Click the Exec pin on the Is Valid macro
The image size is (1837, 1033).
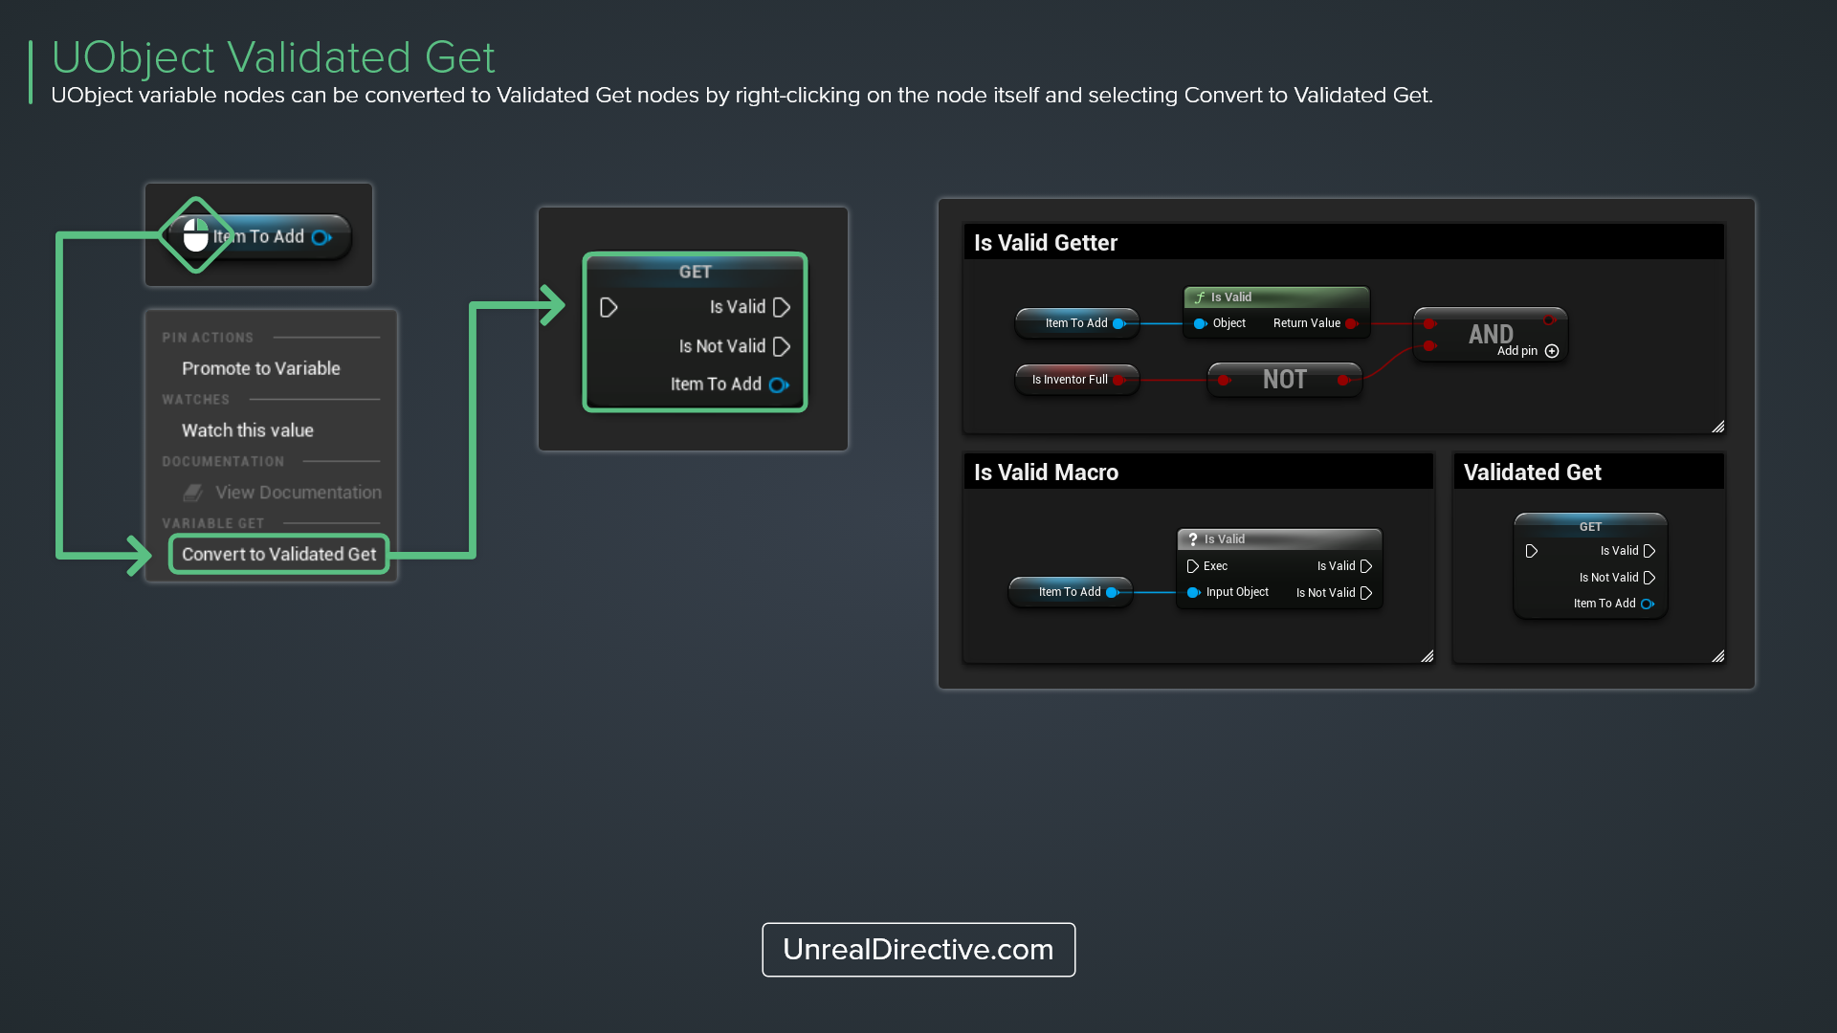pos(1192,565)
